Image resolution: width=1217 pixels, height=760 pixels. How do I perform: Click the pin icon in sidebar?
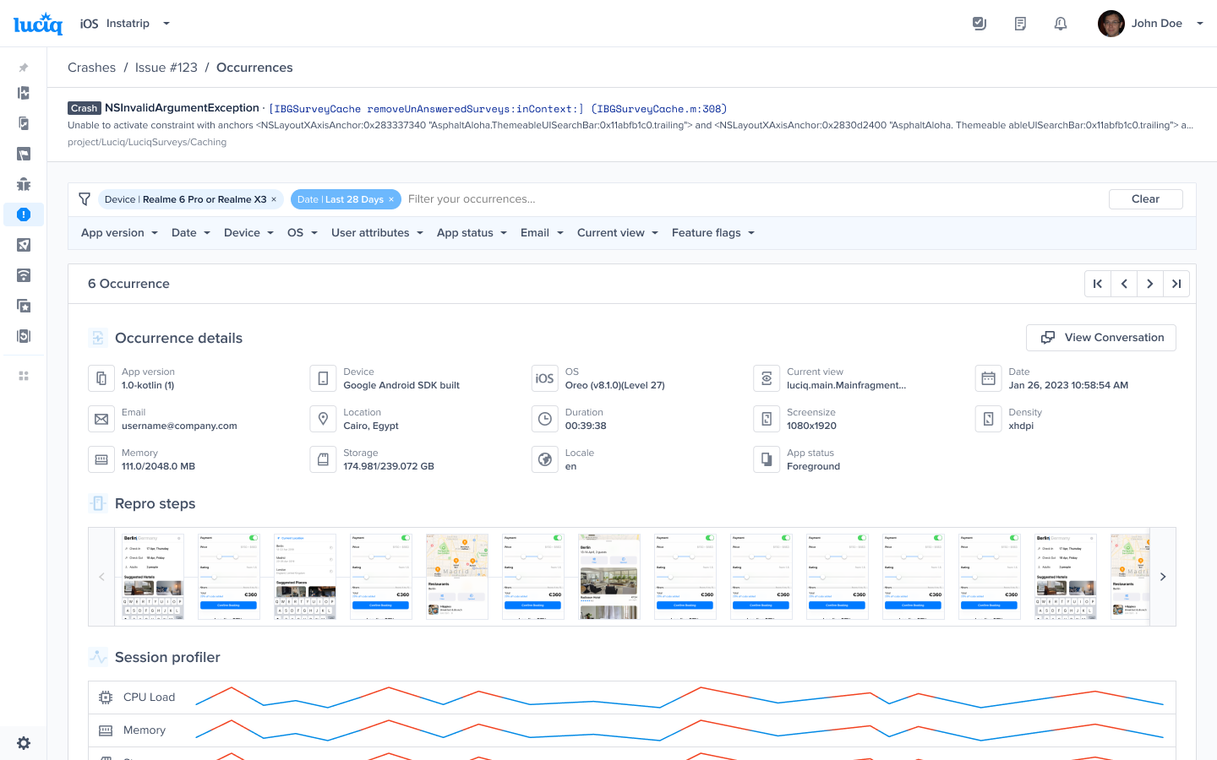pos(24,68)
